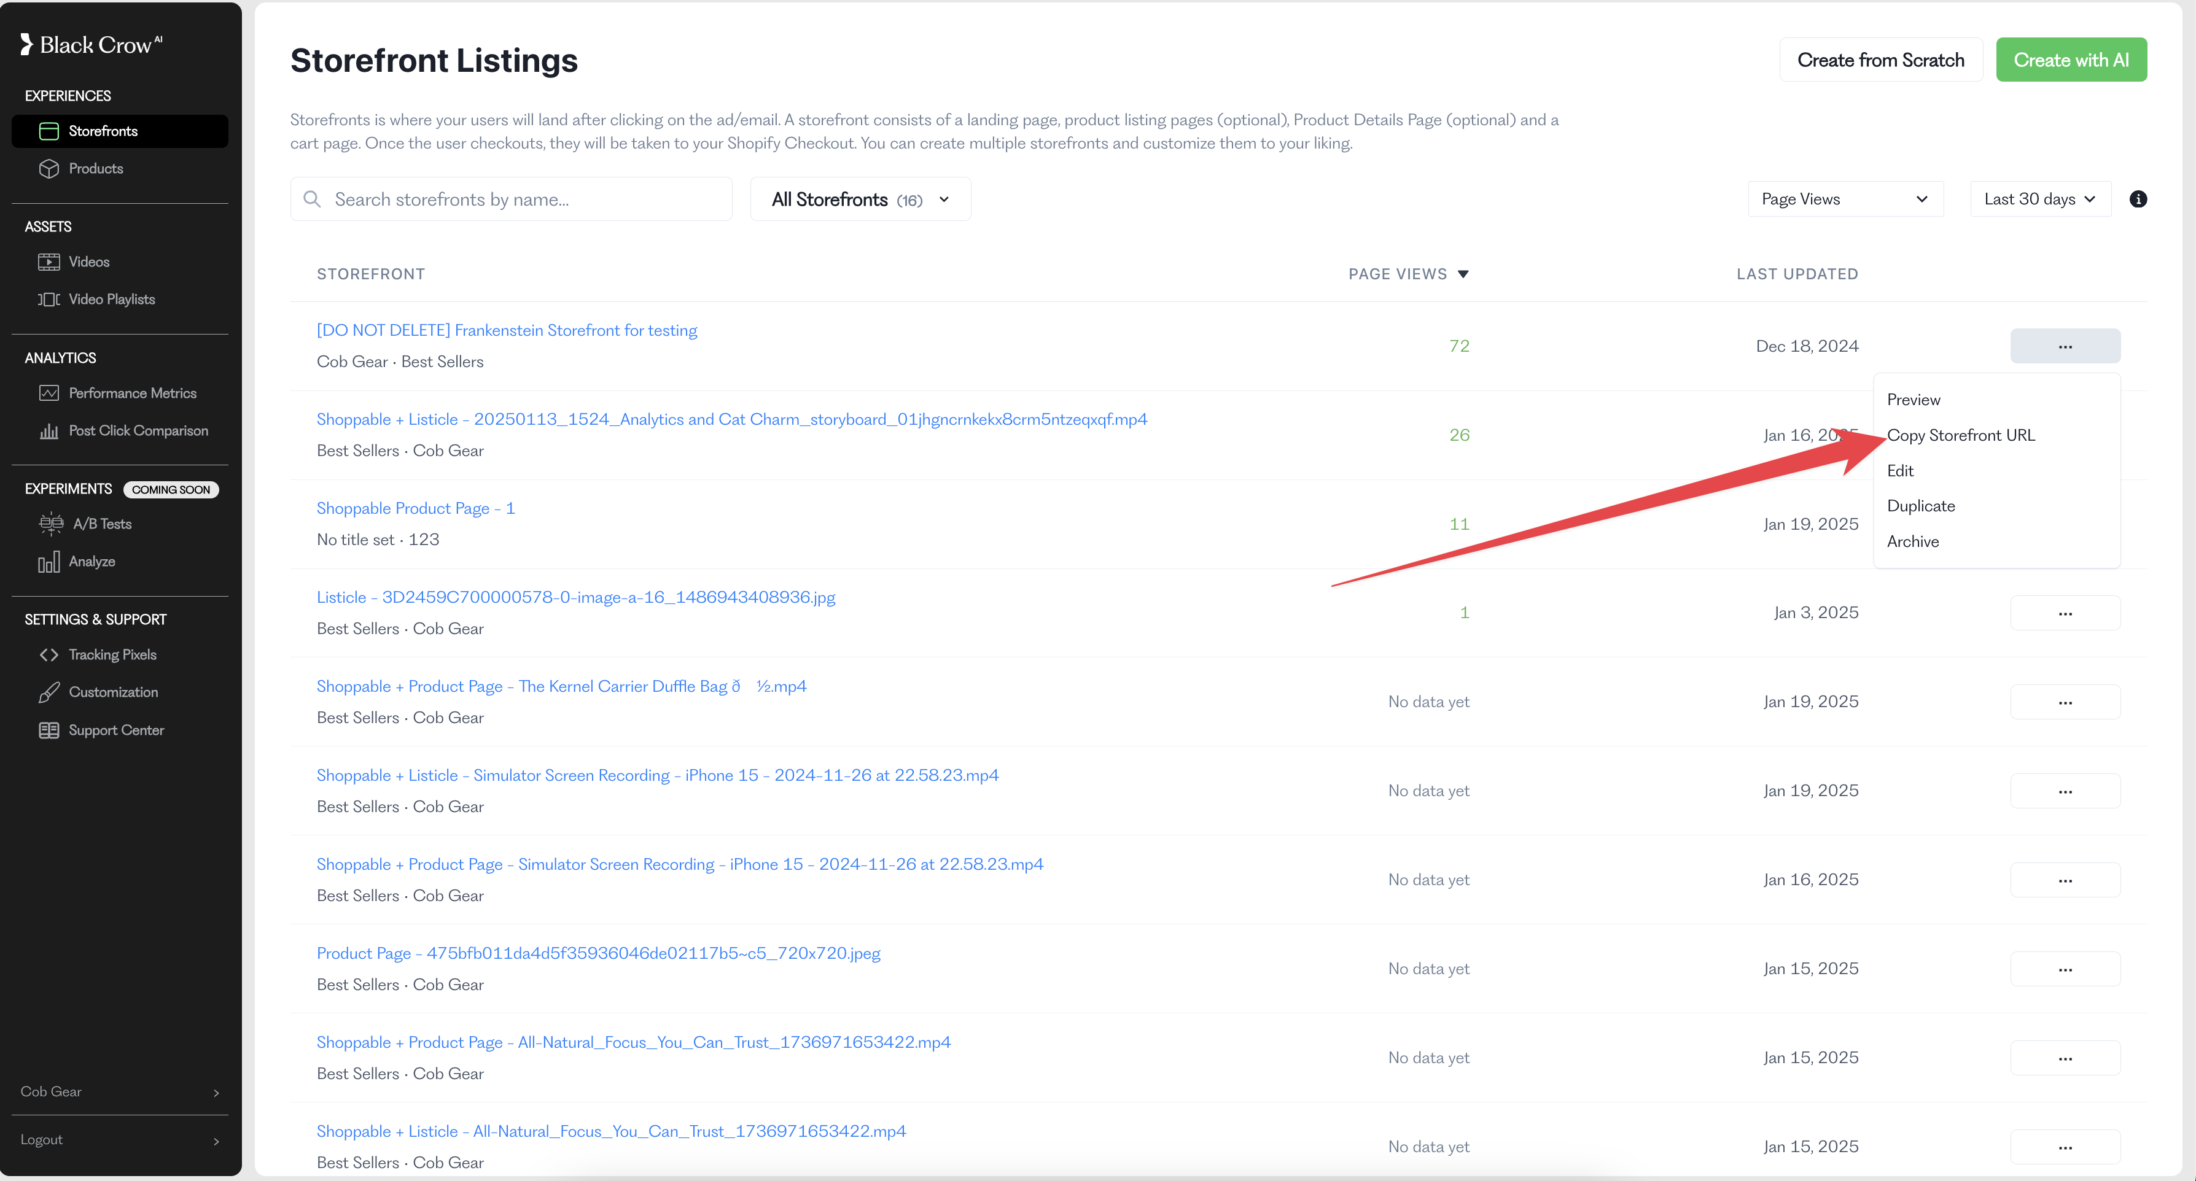2196x1181 pixels.
Task: Open the Support Center book icon
Action: 49,730
